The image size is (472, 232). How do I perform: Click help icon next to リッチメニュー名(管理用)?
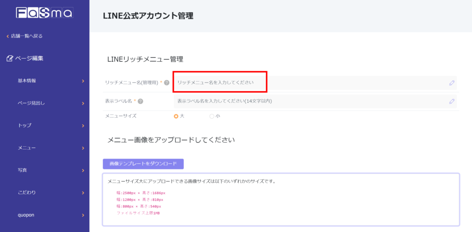pos(167,83)
